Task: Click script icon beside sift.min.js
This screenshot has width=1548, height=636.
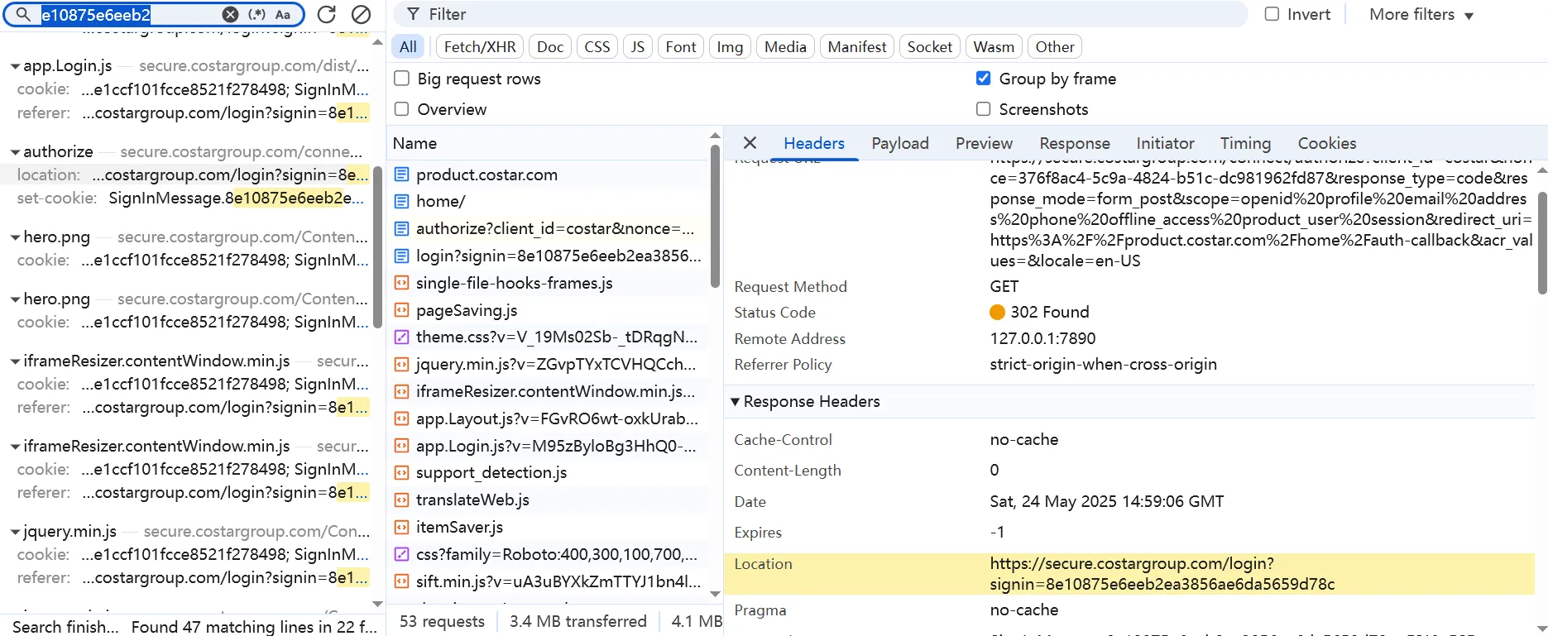Action: pyautogui.click(x=401, y=581)
